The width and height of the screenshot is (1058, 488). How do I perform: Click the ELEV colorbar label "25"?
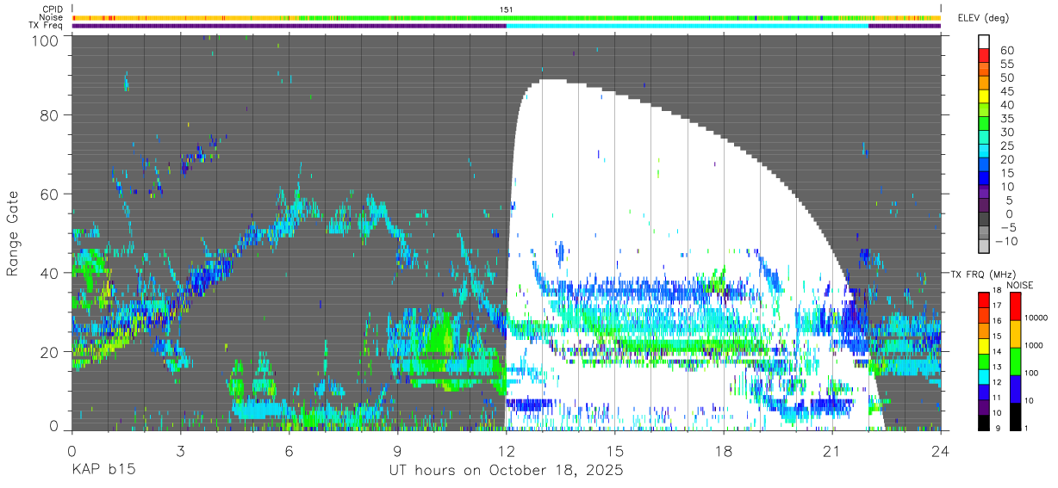(1006, 146)
